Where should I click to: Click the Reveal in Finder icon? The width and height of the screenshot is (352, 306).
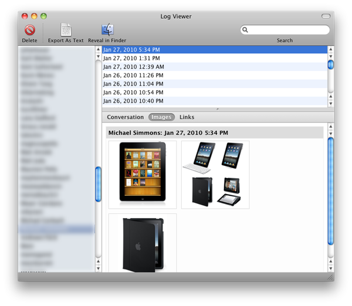[107, 30]
